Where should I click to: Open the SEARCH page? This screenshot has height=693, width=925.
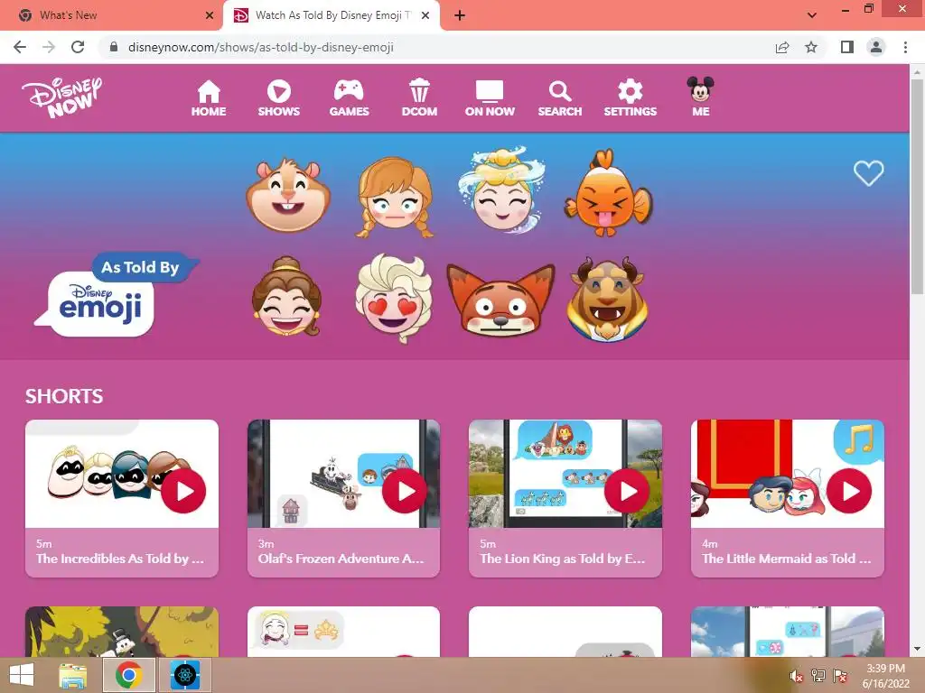pyautogui.click(x=560, y=97)
